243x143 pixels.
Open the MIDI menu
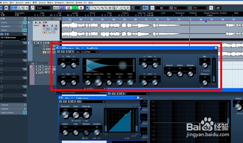click(35, 2)
